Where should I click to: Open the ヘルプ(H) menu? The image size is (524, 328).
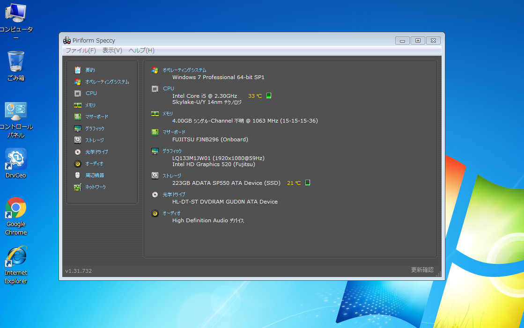pos(141,51)
